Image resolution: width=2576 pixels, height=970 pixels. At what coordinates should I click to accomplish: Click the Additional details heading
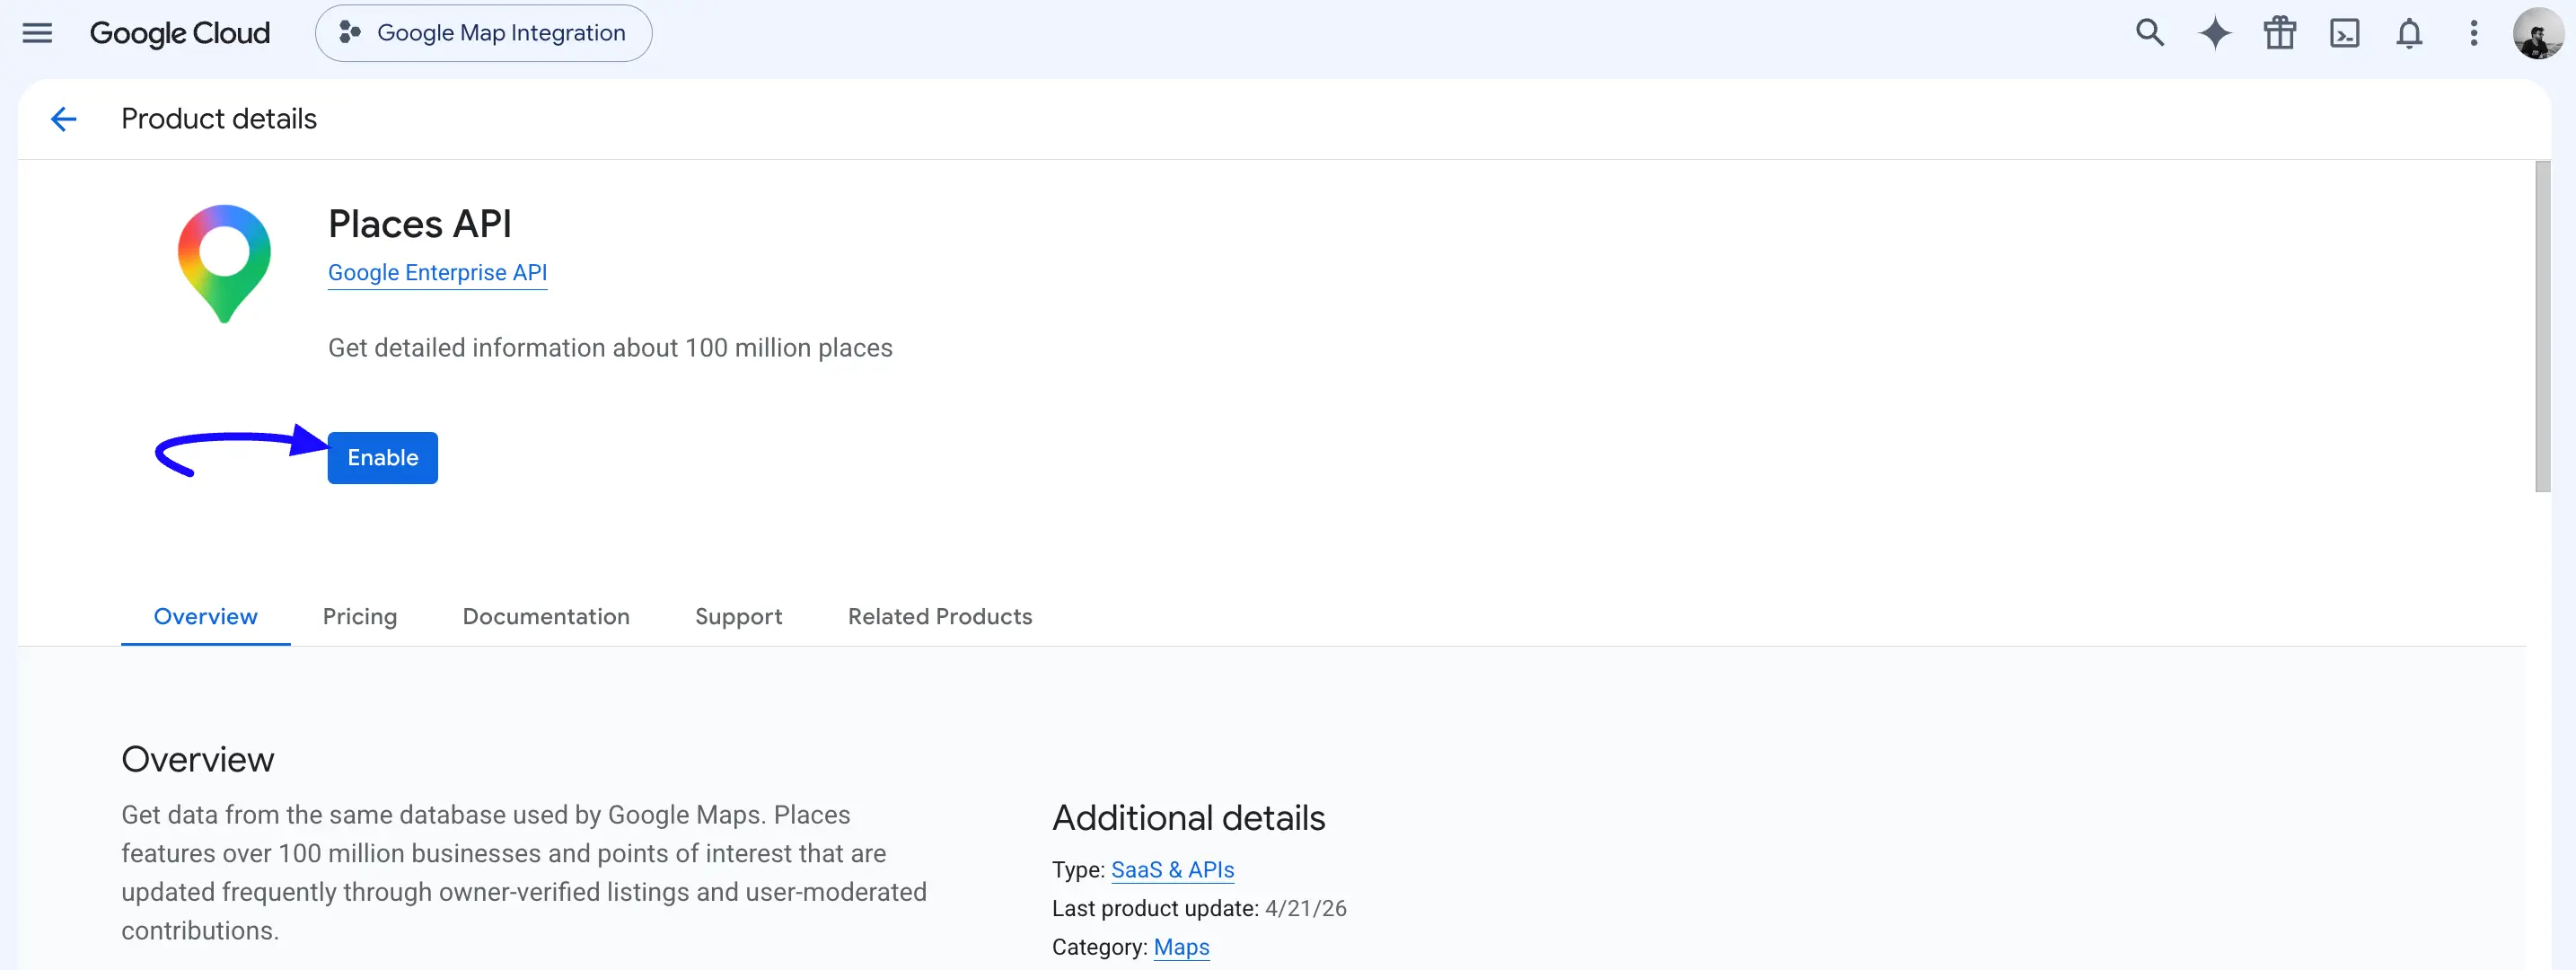[1188, 818]
